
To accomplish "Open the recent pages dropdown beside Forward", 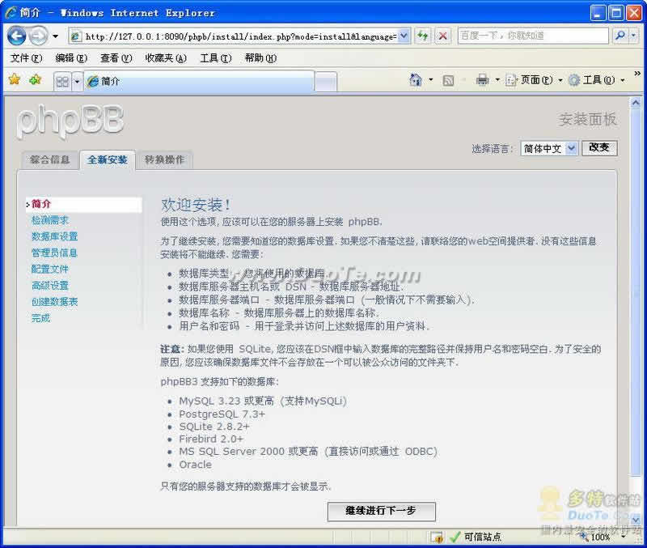I will (x=55, y=36).
